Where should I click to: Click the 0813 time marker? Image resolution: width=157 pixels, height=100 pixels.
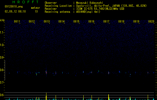pyautogui.click(x=47, y=21)
